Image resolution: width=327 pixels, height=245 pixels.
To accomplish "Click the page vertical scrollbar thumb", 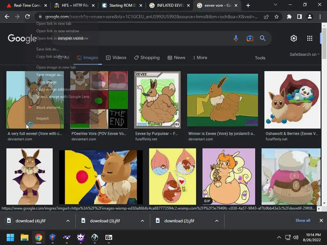I will [324, 43].
